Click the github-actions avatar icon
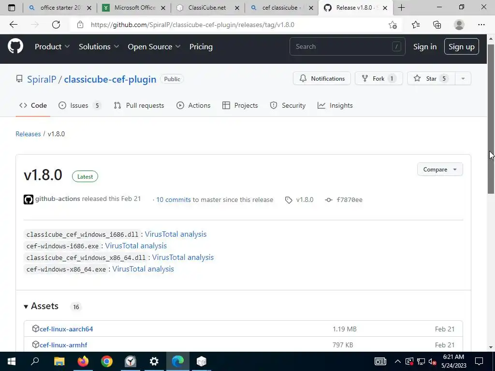495x371 pixels. click(x=29, y=200)
